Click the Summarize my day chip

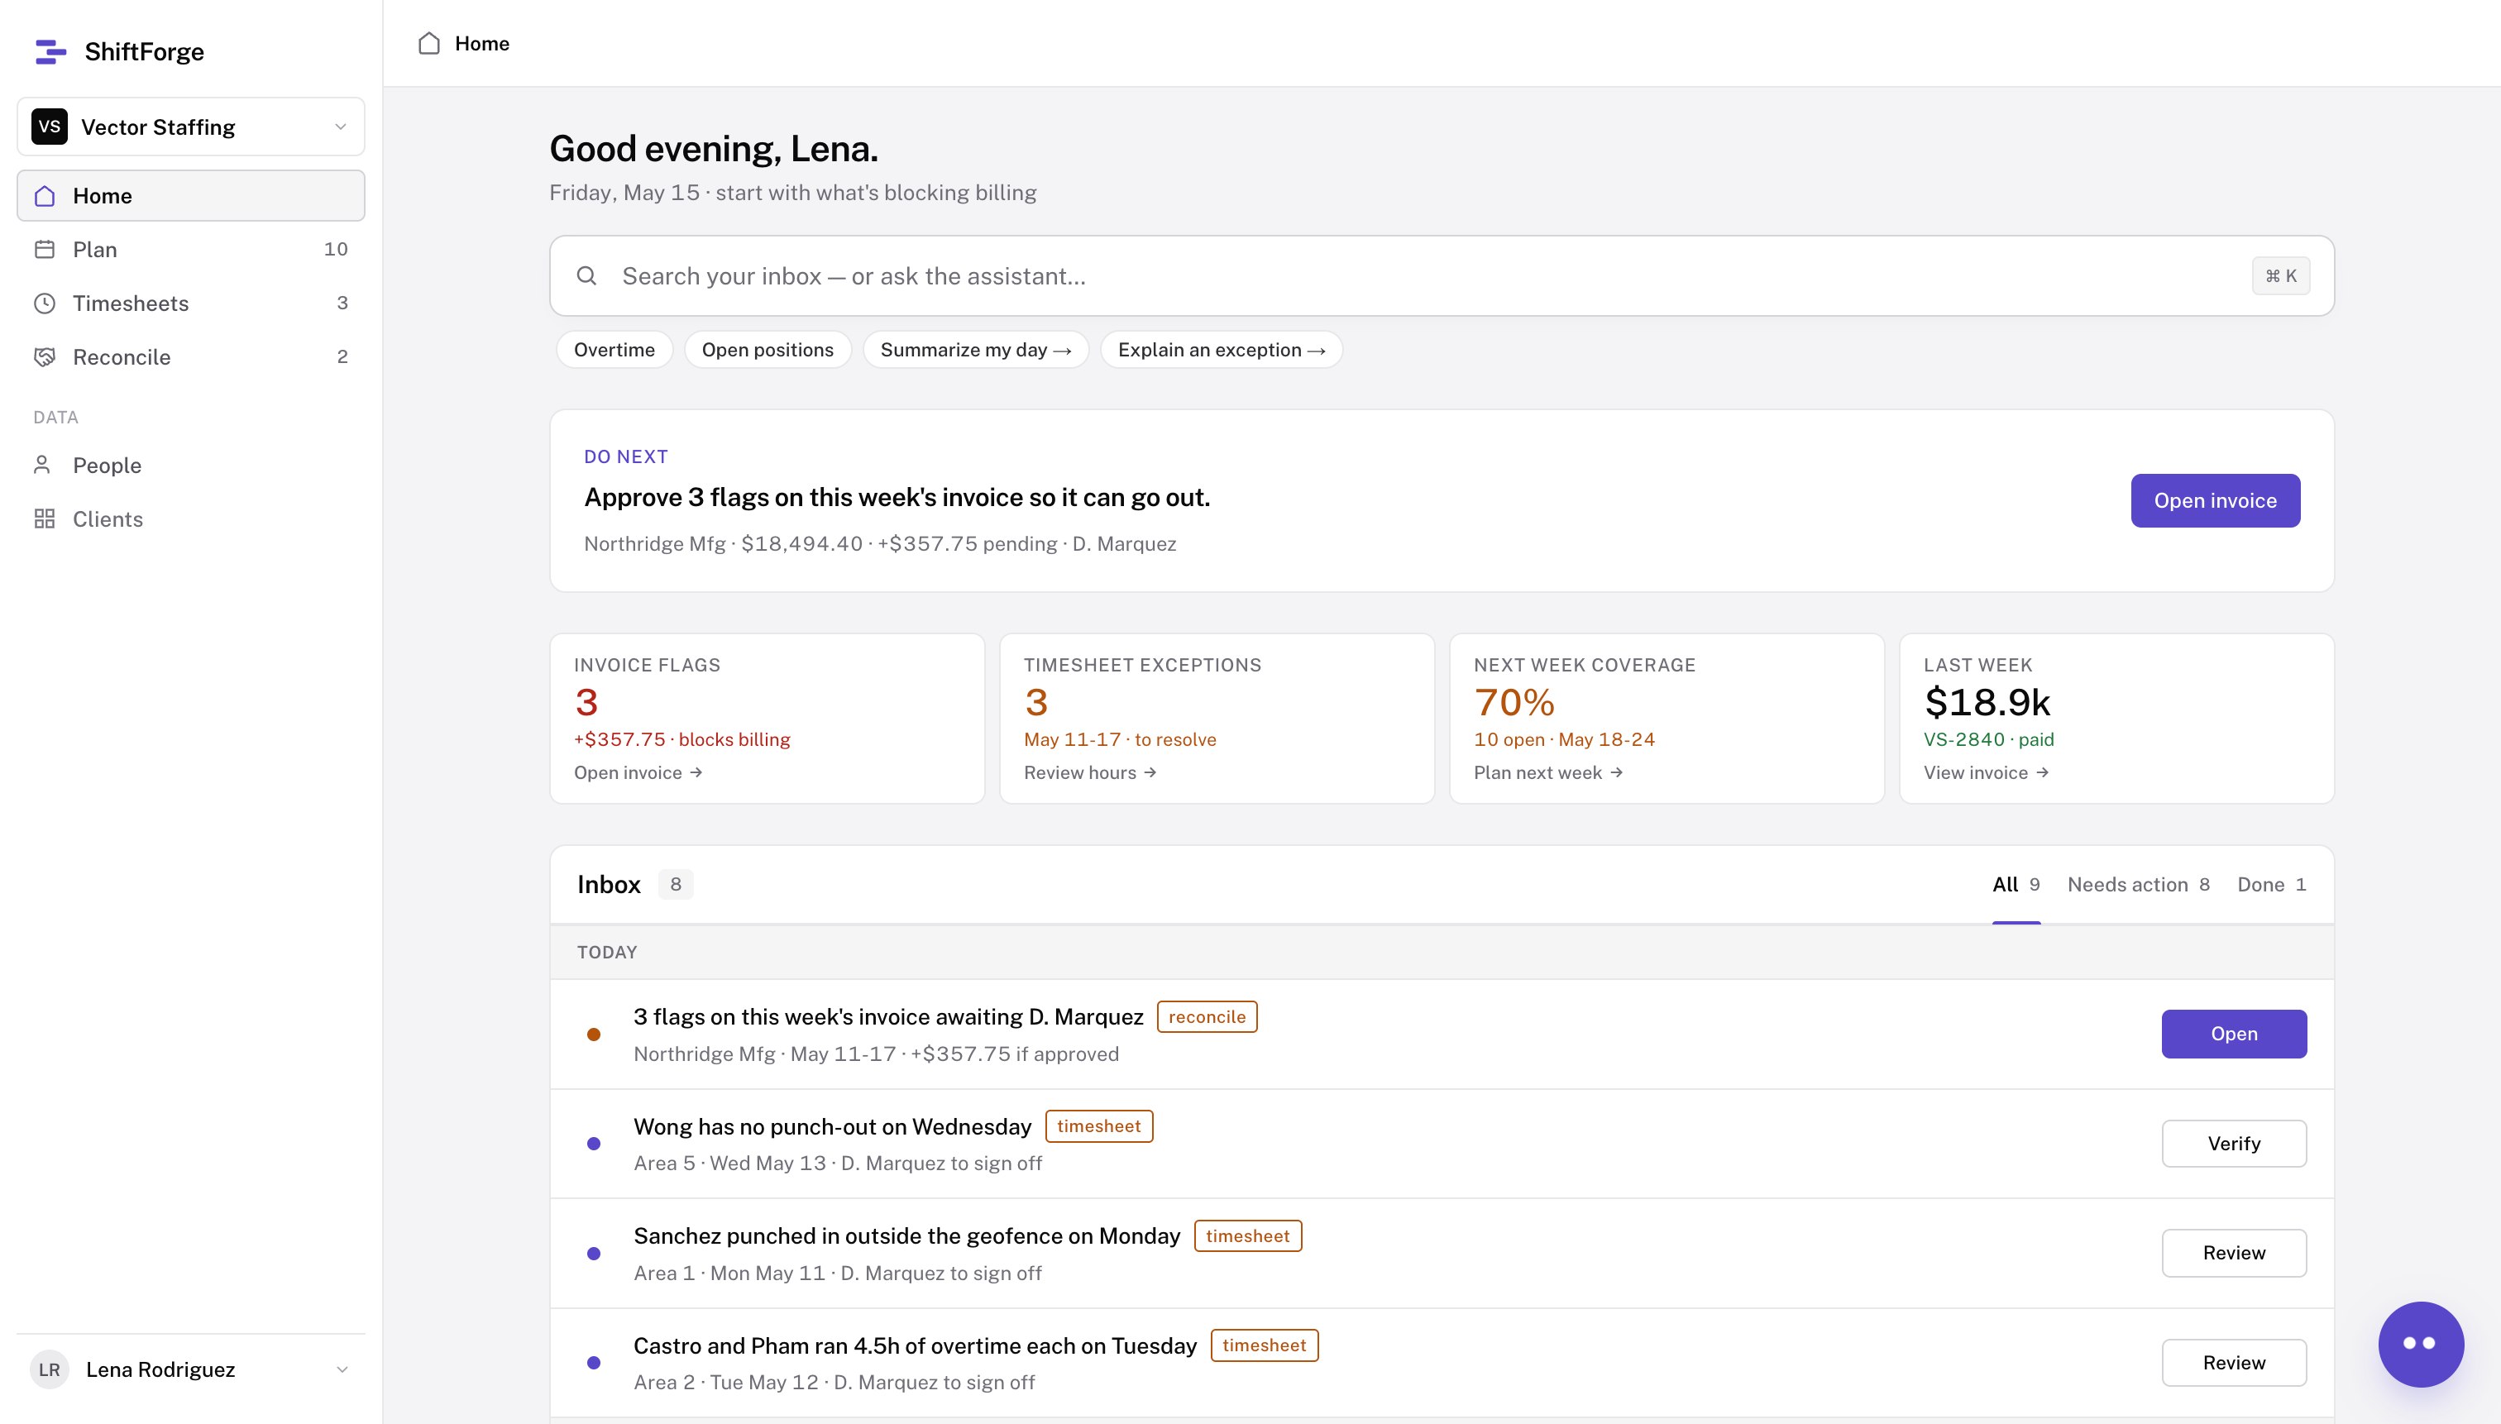click(x=975, y=350)
